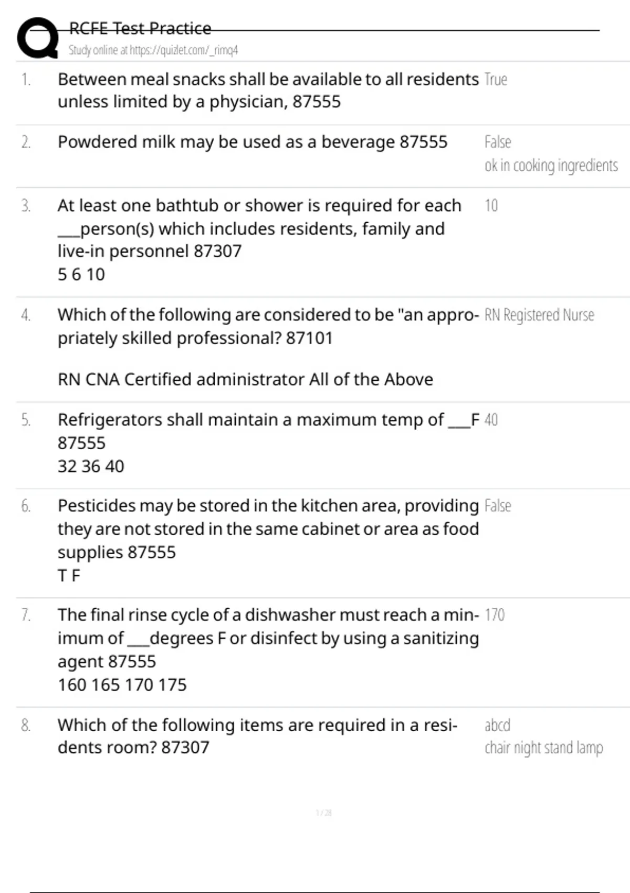The image size is (630, 893).
Task: Open the quizlet.com study link
Action: pyautogui.click(x=153, y=50)
